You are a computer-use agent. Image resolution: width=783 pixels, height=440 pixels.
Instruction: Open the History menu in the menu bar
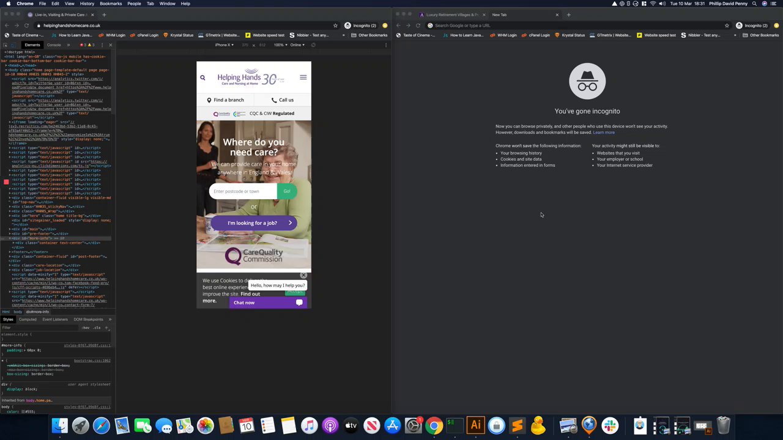point(87,4)
